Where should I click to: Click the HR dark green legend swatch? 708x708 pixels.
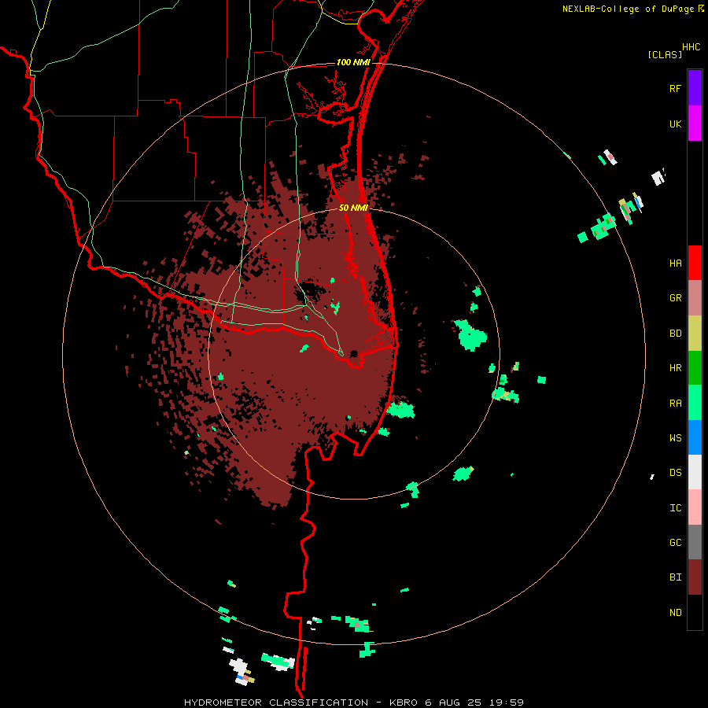(x=695, y=368)
